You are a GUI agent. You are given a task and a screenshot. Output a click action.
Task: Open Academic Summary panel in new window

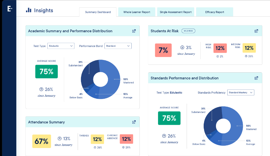[134, 31]
